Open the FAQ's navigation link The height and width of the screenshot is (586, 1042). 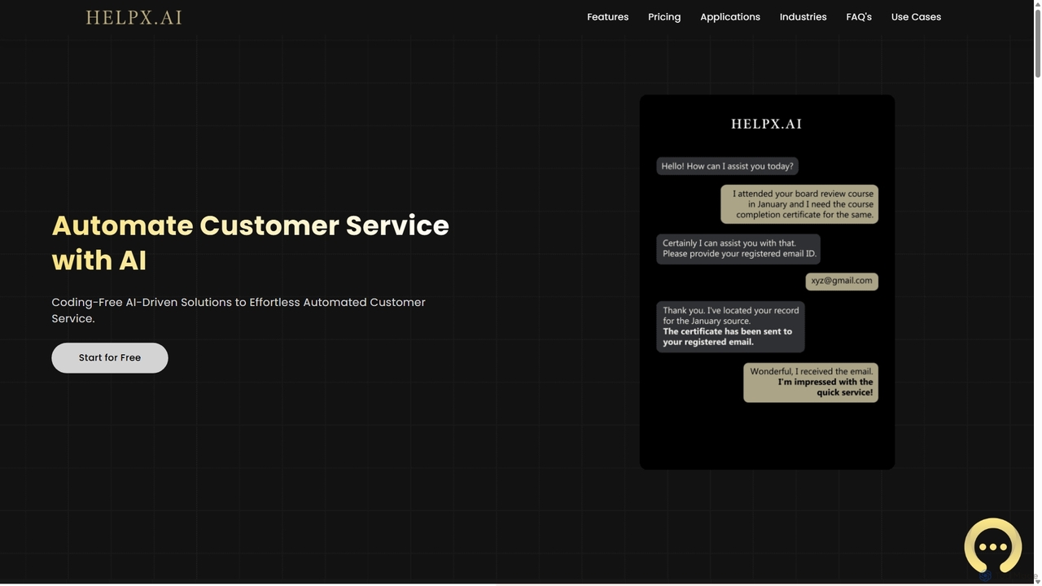859,17
